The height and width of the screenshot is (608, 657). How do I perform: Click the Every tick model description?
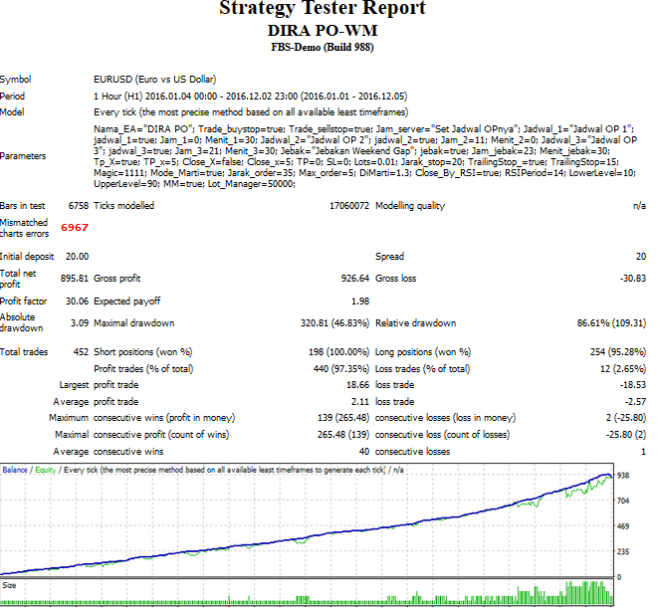[255, 112]
